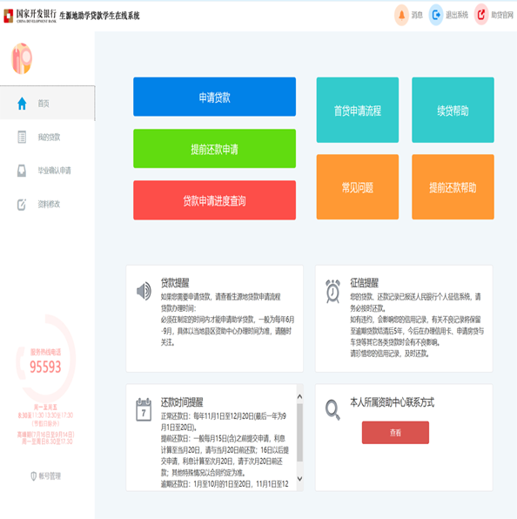
Task: Open the 首贷申请流程 tile
Action: click(358, 110)
